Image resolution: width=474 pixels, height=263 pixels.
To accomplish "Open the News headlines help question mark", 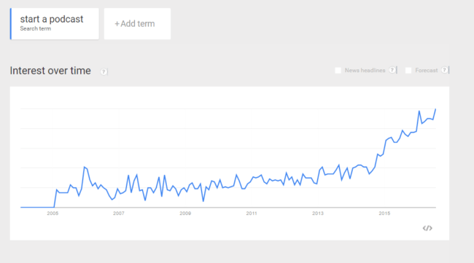I will (392, 70).
